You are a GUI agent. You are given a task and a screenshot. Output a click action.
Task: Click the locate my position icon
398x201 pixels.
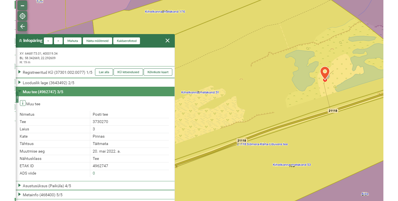[x=22, y=16]
